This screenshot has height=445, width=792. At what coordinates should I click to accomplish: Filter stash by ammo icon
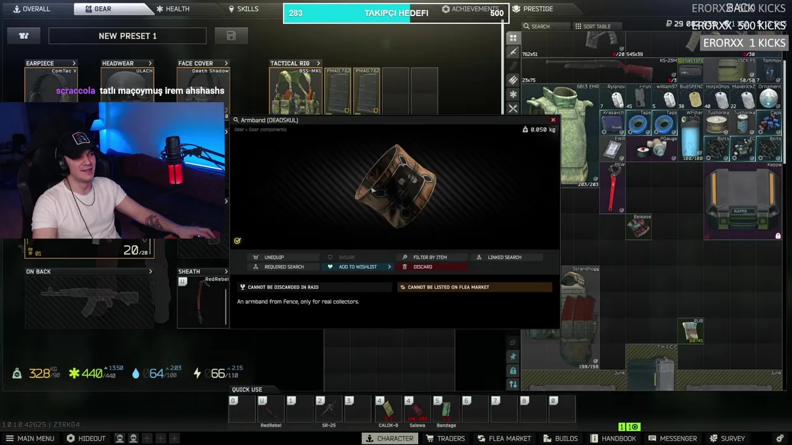(513, 80)
